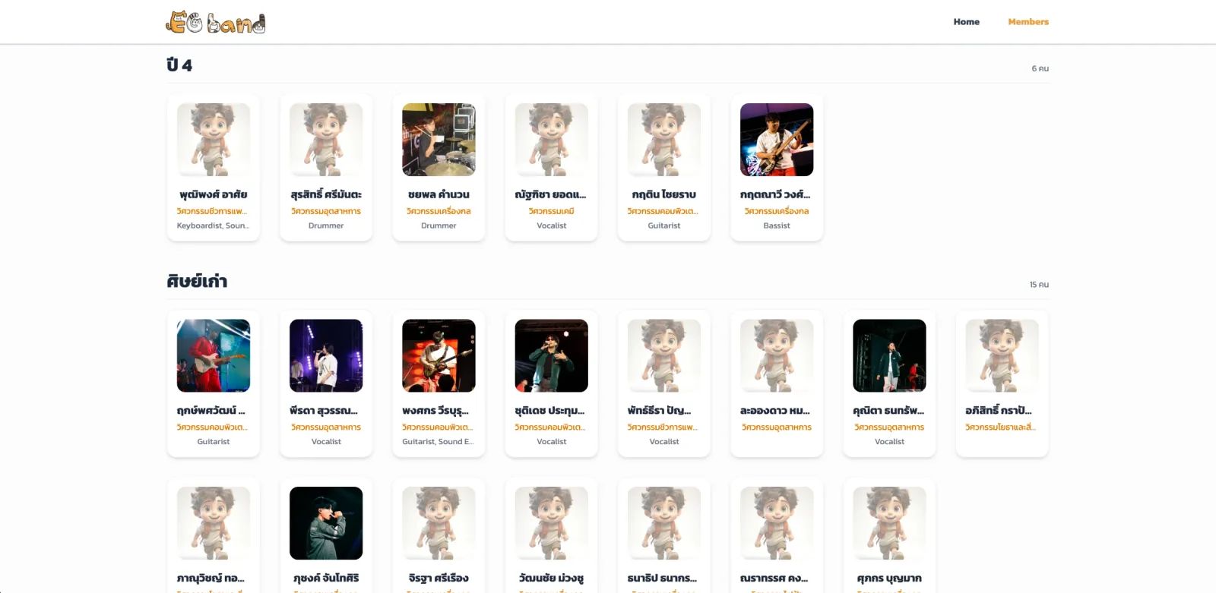Viewport: 1216px width, 593px height.
Task: Open the EG band logo in header
Action: tap(216, 23)
